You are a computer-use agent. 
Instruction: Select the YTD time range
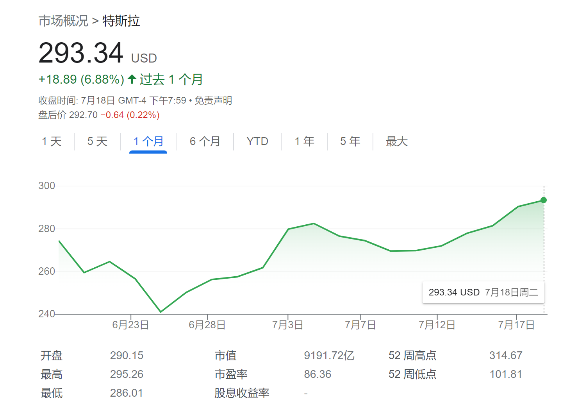[257, 141]
